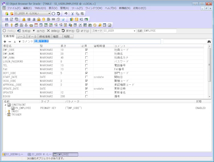Move column down with the black down-triangle
The image size is (214, 162).
(x=20, y=41)
